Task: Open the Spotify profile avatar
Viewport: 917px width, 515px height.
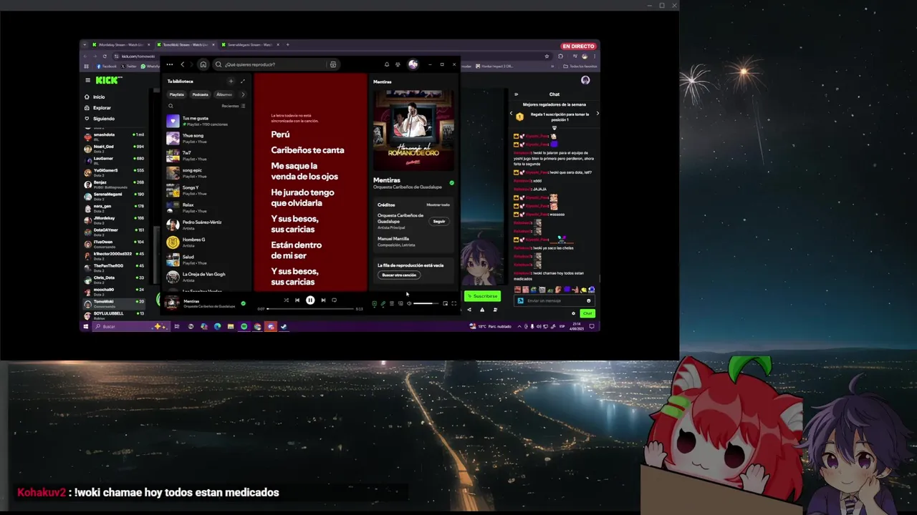Action: coord(413,64)
